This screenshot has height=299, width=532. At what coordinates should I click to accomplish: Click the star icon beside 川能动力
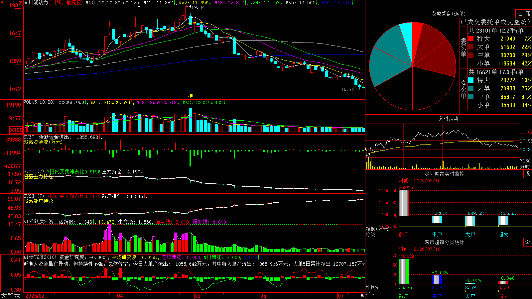pos(26,3)
